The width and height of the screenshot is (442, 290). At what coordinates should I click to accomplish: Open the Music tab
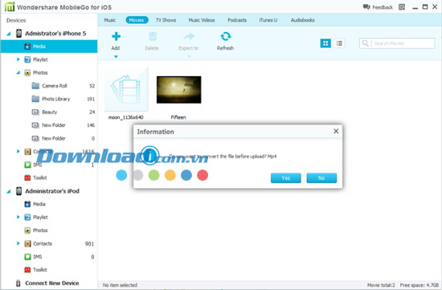tap(109, 20)
